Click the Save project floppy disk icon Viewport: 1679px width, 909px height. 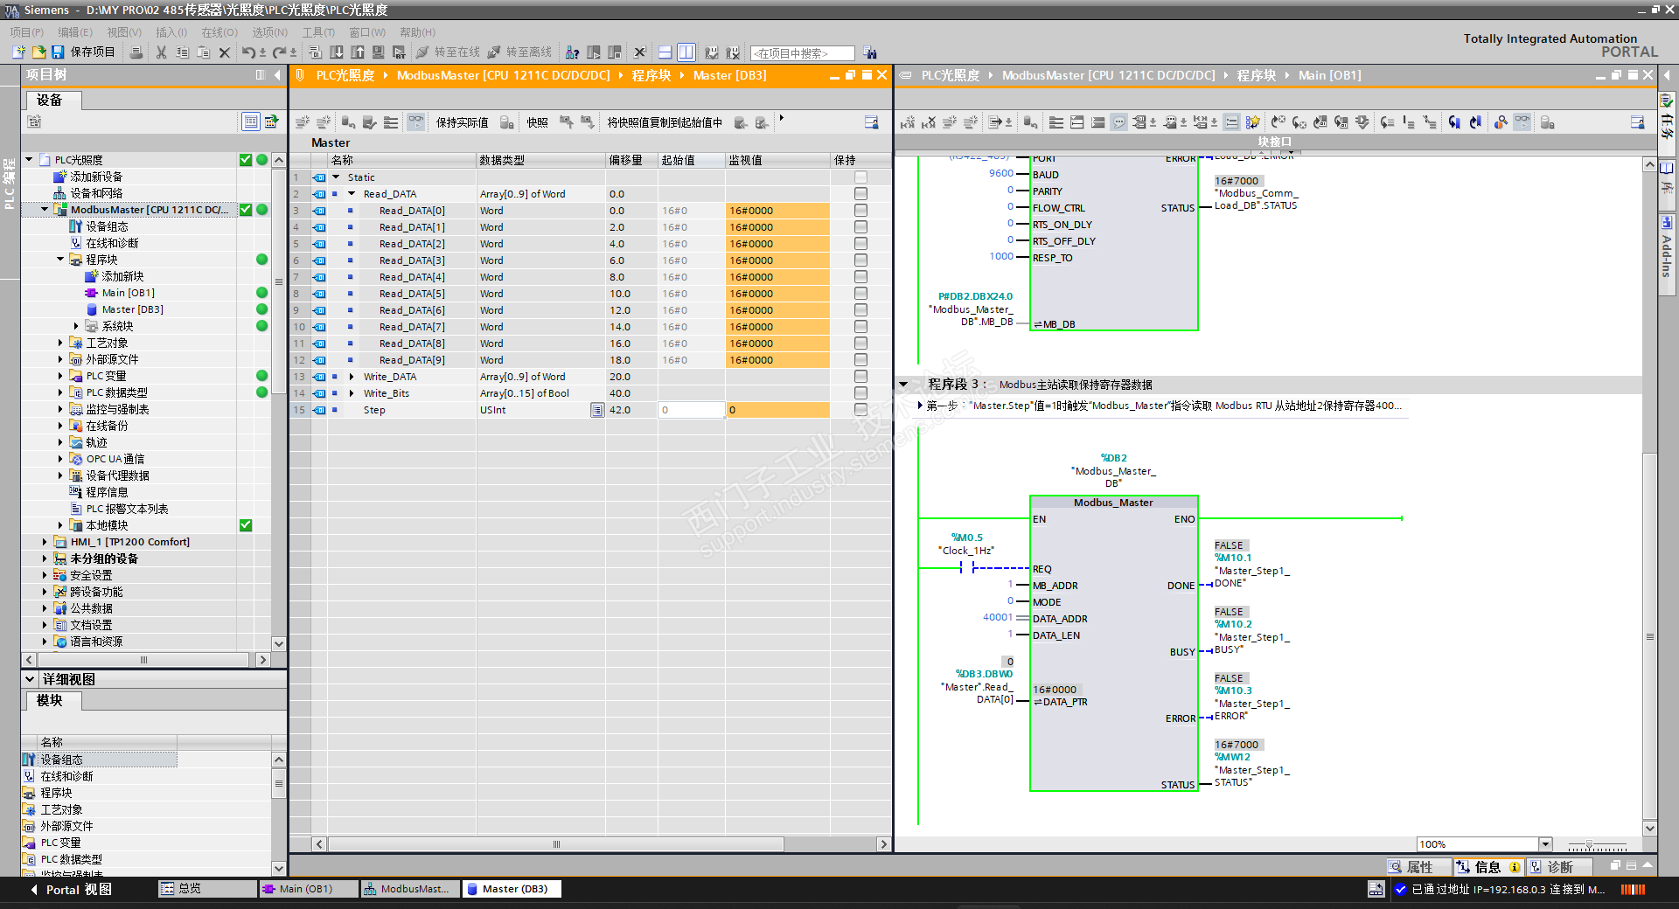[x=58, y=52]
